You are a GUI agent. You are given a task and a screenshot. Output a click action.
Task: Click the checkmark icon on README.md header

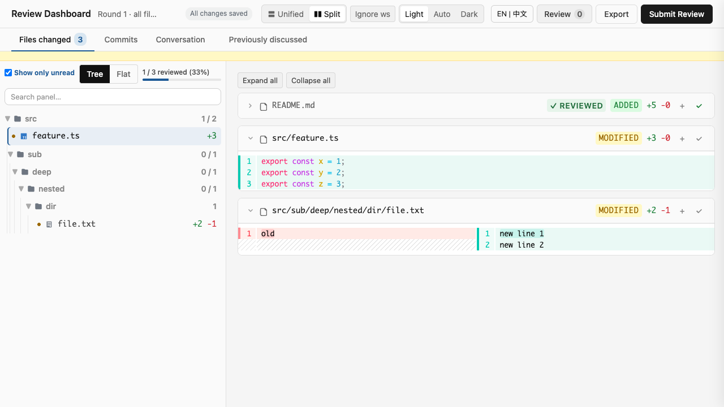point(699,106)
